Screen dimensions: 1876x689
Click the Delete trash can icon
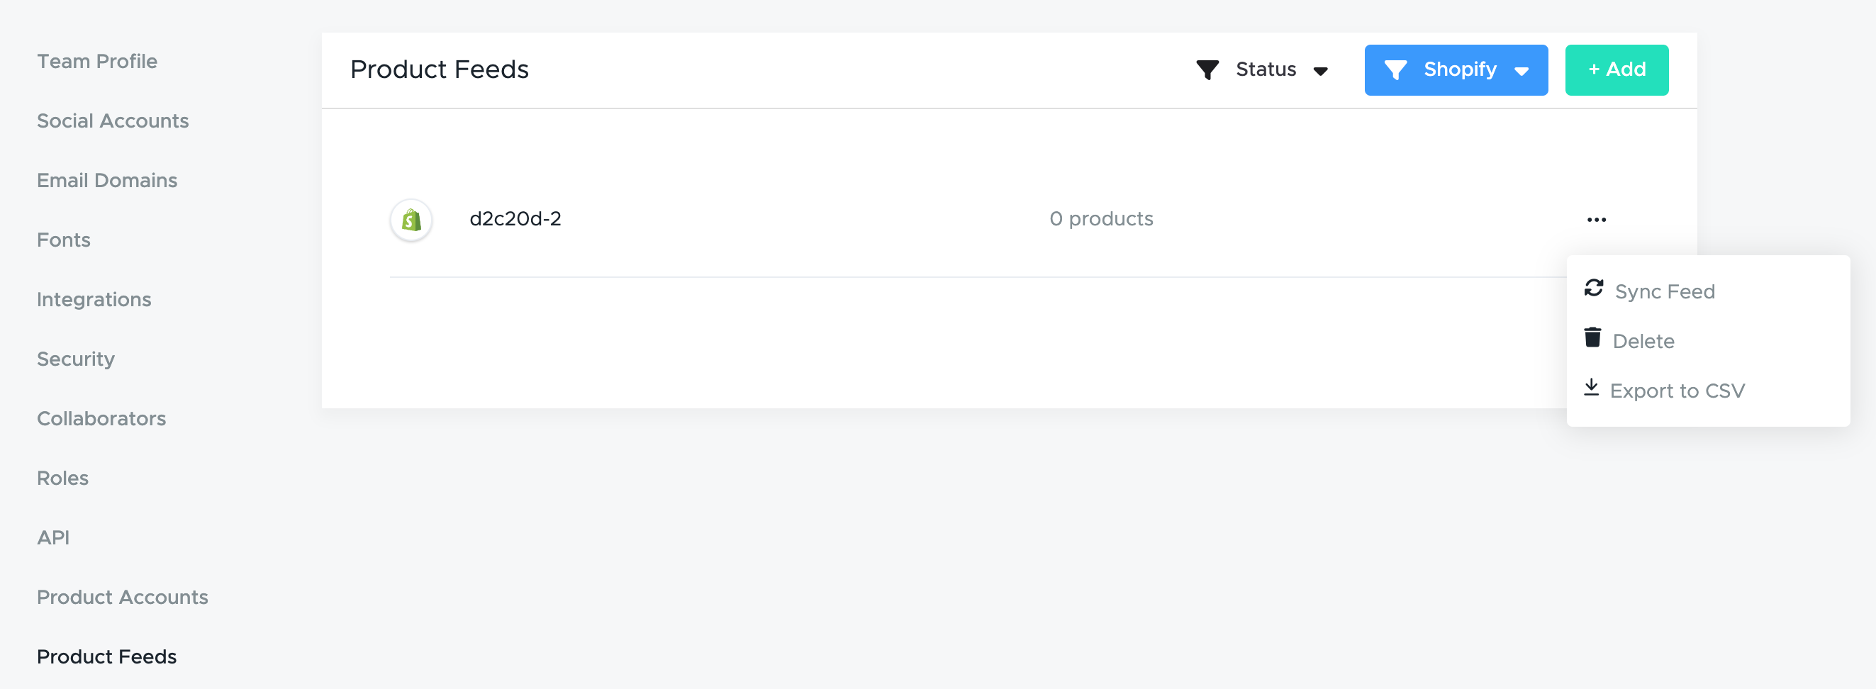[1592, 338]
